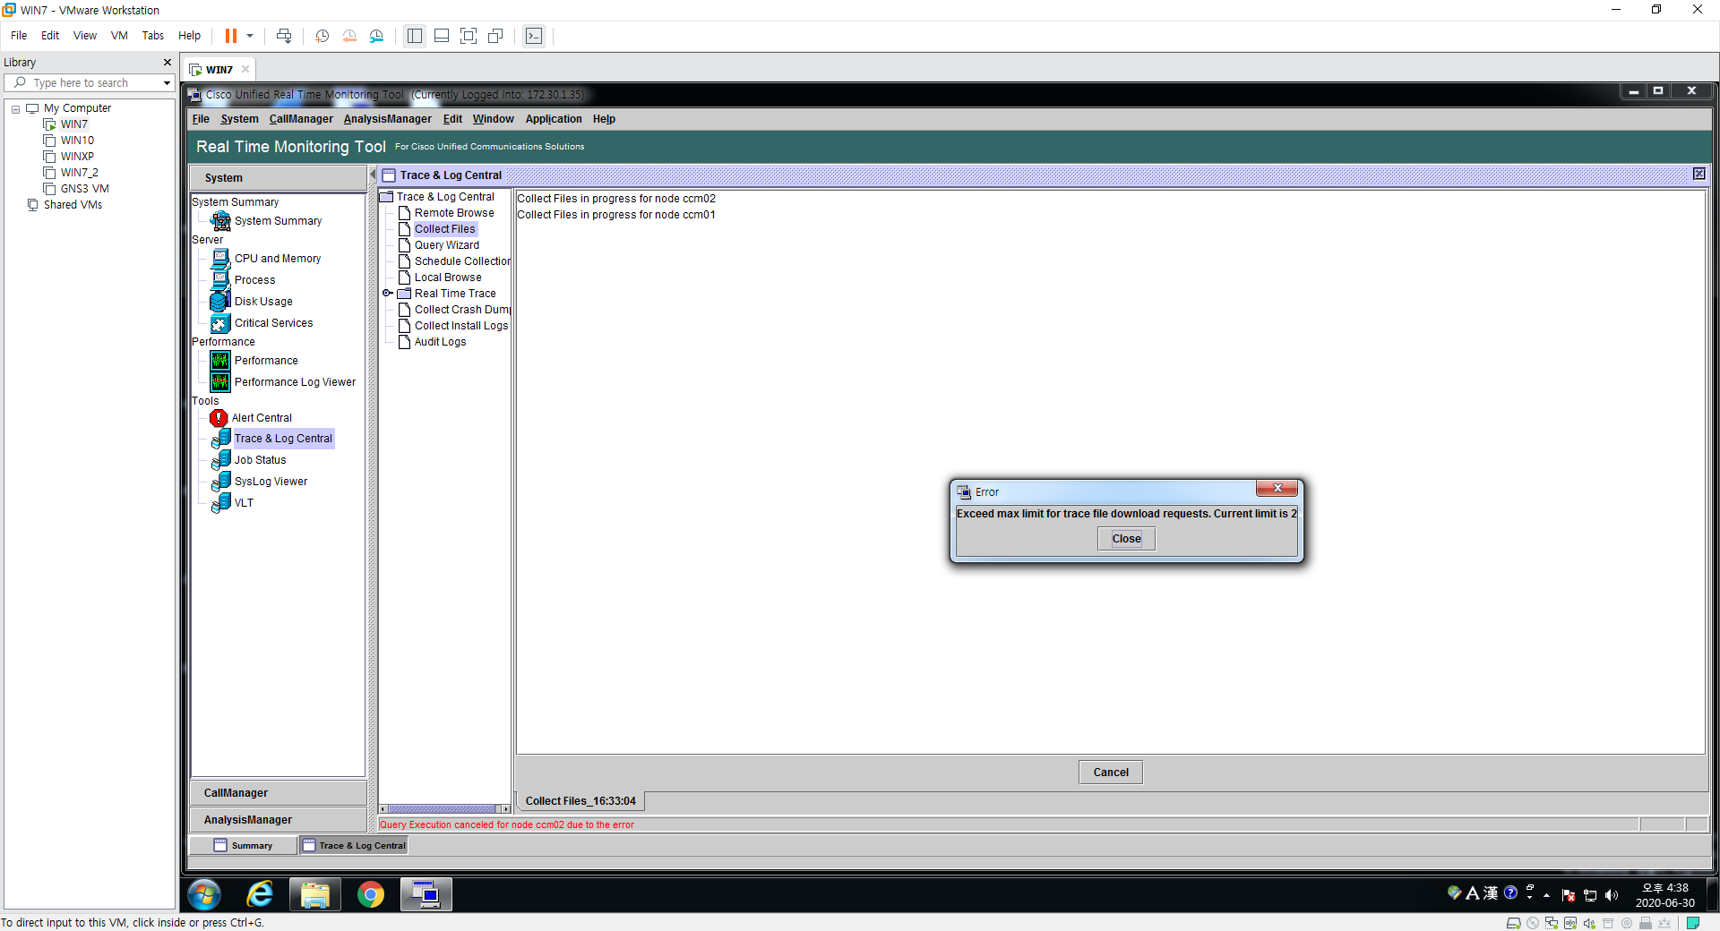Select Shared VMs in the Library
The height and width of the screenshot is (931, 1720).
(x=73, y=205)
